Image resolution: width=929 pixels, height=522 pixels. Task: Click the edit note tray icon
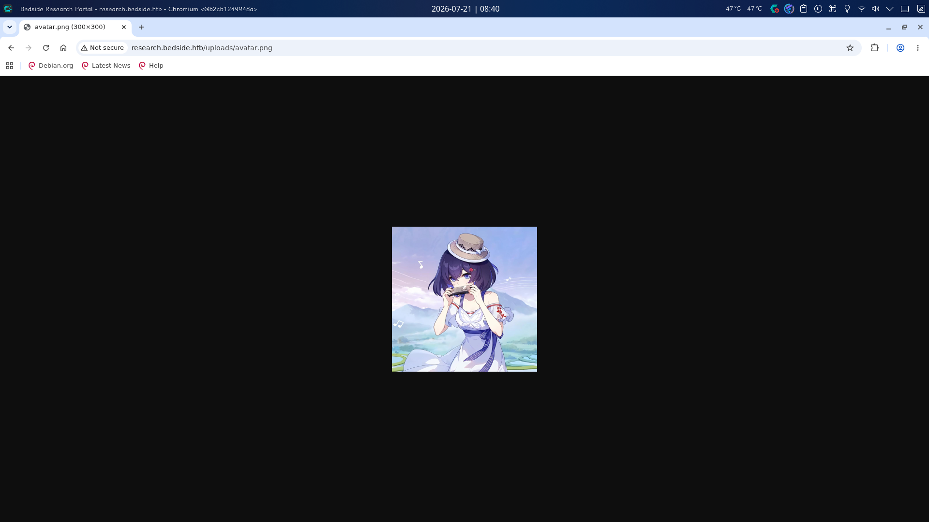pyautogui.click(x=921, y=9)
